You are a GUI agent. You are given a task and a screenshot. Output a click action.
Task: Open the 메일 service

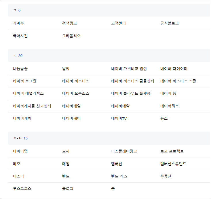pyautogui.click(x=66, y=164)
